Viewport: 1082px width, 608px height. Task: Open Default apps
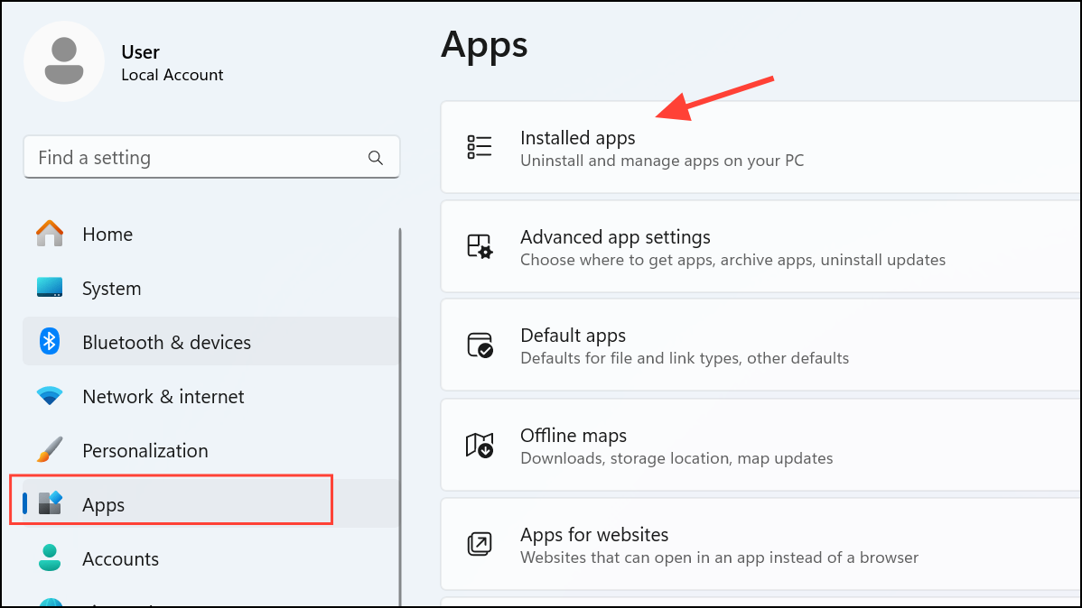[760, 345]
